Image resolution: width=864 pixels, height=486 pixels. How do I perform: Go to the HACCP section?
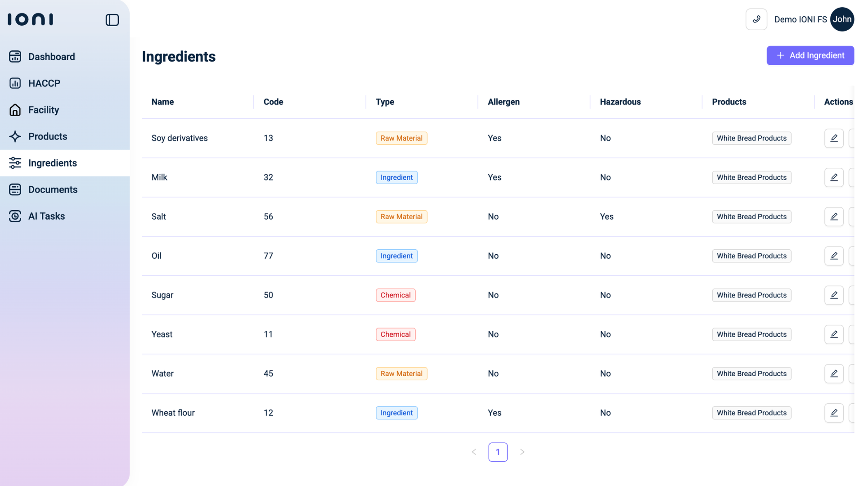44,83
